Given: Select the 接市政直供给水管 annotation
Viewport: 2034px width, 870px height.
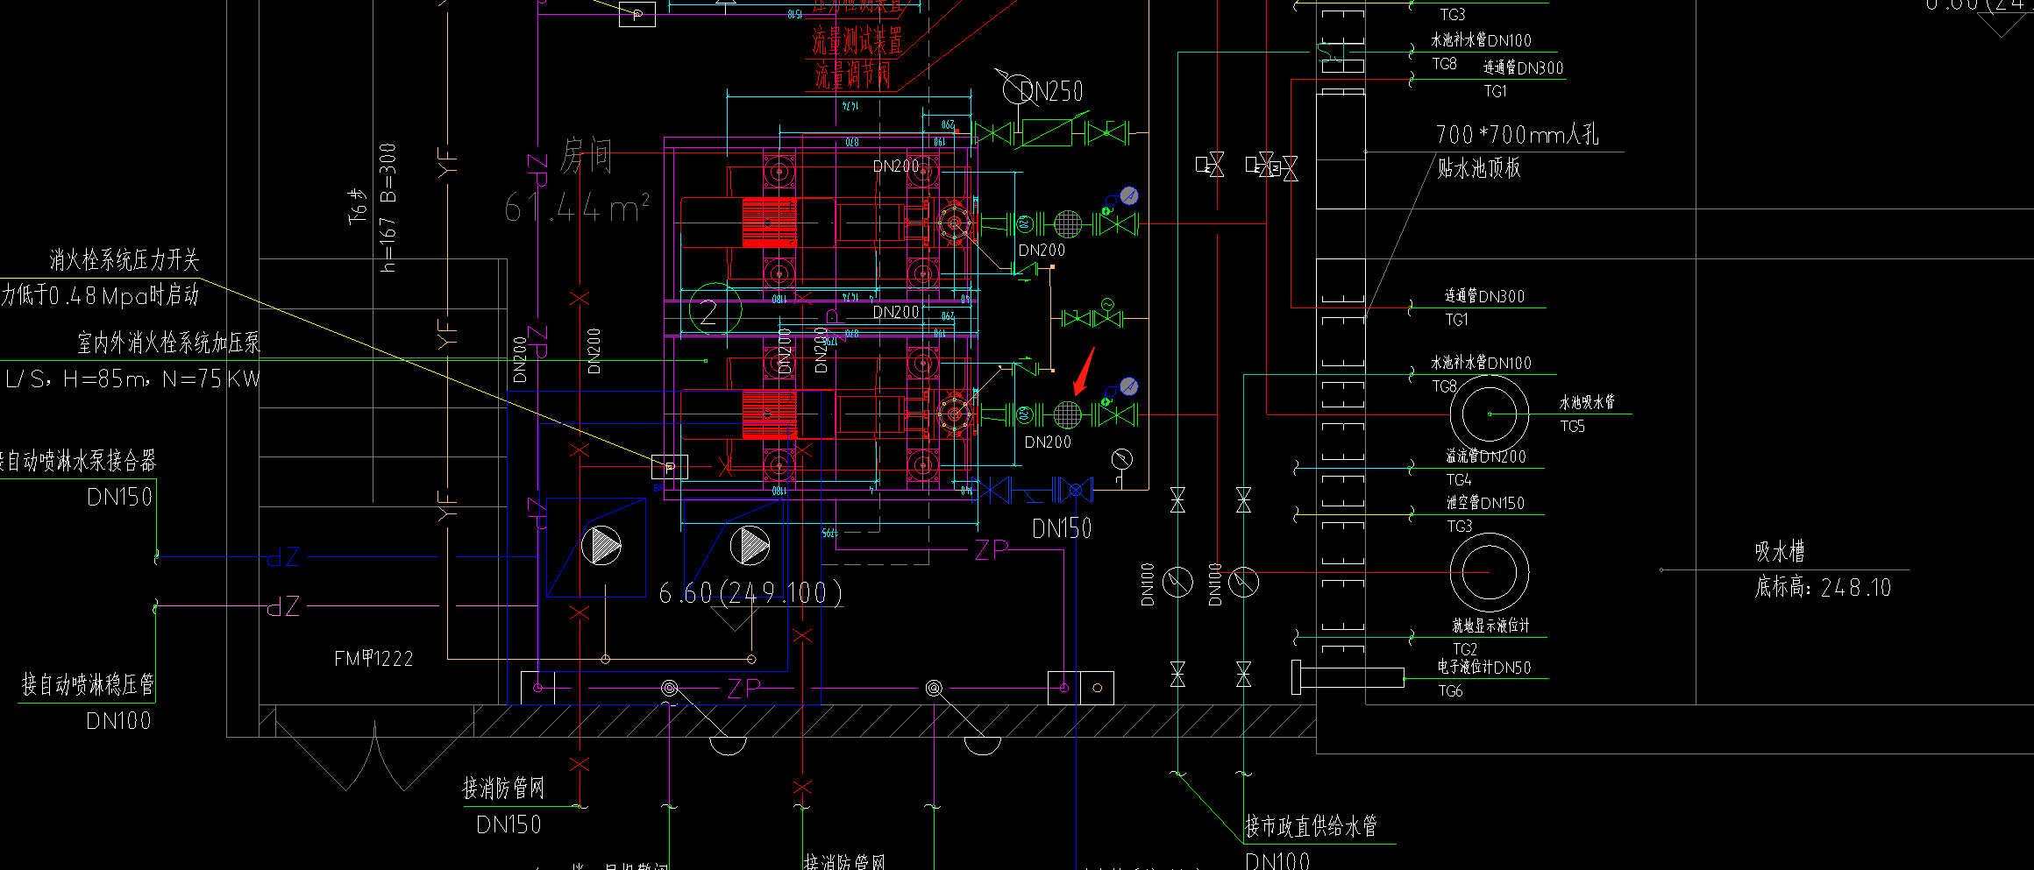Looking at the screenshot, I should pyautogui.click(x=1311, y=825).
